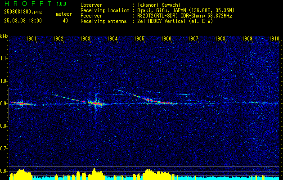The height and width of the screenshot is (180, 283).
Task: Click the date stamp 25.08.08 19:00
Action: 23,21
